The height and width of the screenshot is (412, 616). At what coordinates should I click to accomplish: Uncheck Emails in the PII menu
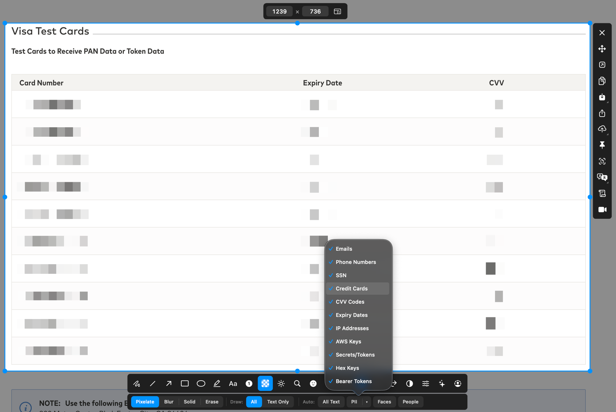(x=358, y=249)
